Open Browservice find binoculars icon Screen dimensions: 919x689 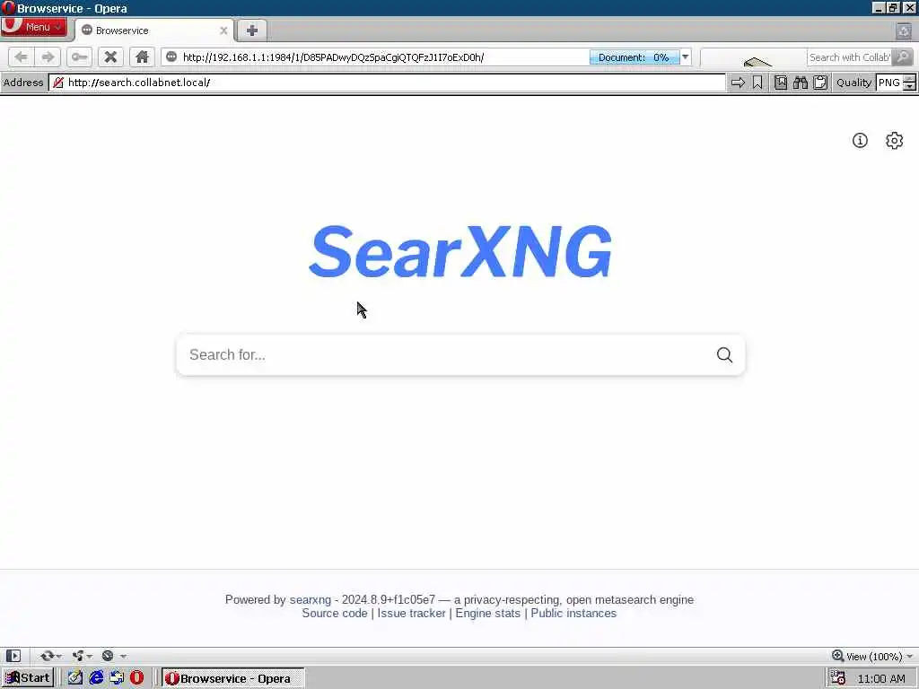click(801, 83)
